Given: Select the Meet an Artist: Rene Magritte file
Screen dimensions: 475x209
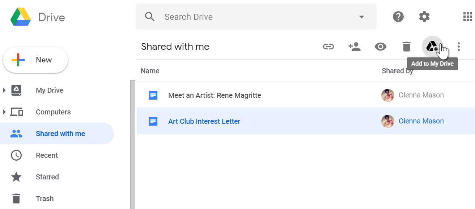Looking at the screenshot, I should click(215, 95).
